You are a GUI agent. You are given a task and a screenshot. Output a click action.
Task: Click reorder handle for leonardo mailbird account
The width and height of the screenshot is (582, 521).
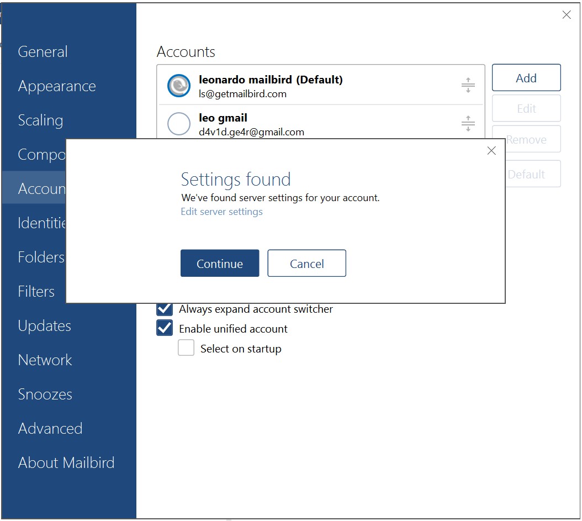tap(468, 85)
